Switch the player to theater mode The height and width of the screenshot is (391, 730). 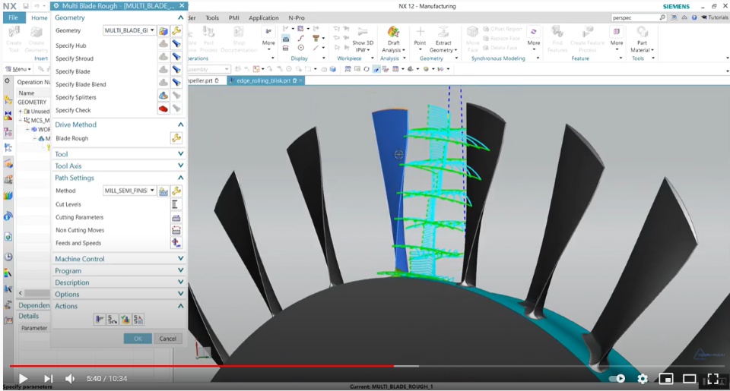pyautogui.click(x=689, y=378)
